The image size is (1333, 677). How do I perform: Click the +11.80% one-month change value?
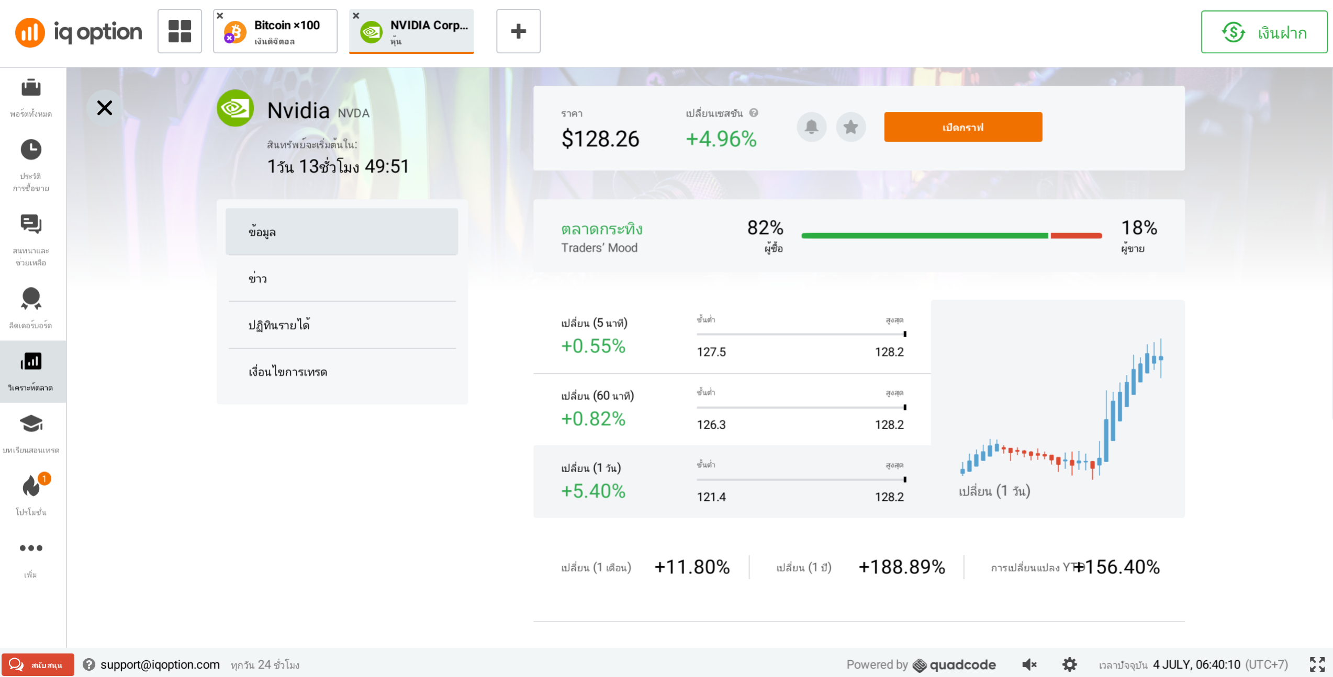pos(692,567)
